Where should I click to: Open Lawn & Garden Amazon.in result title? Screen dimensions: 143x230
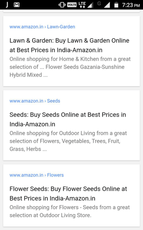69,45
